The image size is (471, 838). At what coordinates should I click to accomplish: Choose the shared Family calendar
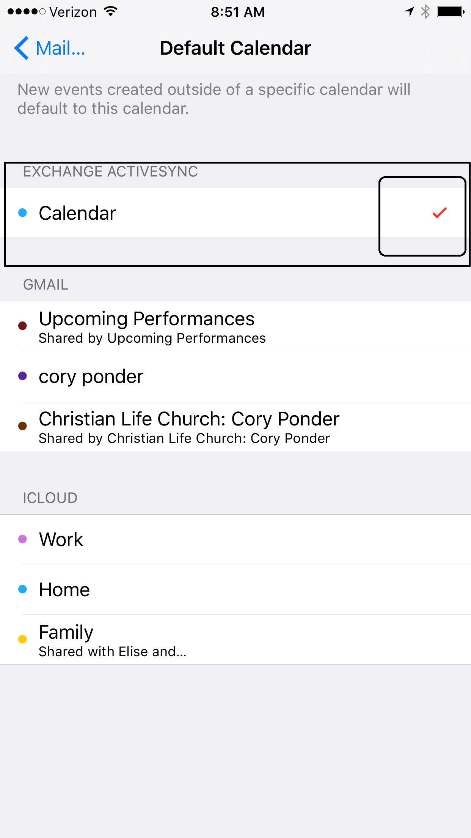(x=190, y=640)
